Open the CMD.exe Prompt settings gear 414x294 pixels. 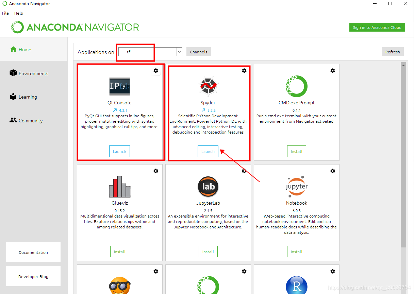tap(333, 71)
